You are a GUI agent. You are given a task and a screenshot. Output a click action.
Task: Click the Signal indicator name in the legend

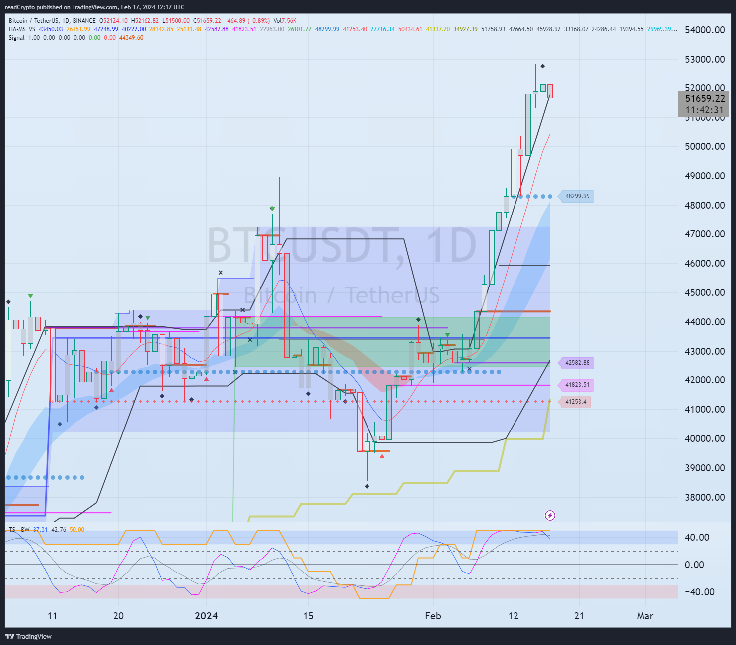coord(16,38)
